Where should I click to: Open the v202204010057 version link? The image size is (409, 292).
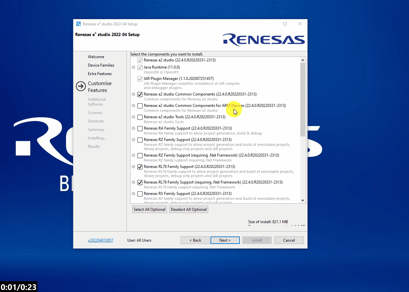(x=101, y=240)
